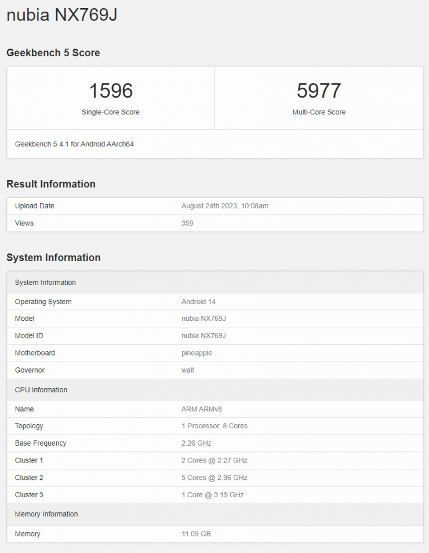Click Geekbench 5.4.1 for Android AArch64 text
The image size is (429, 553).
point(74,144)
